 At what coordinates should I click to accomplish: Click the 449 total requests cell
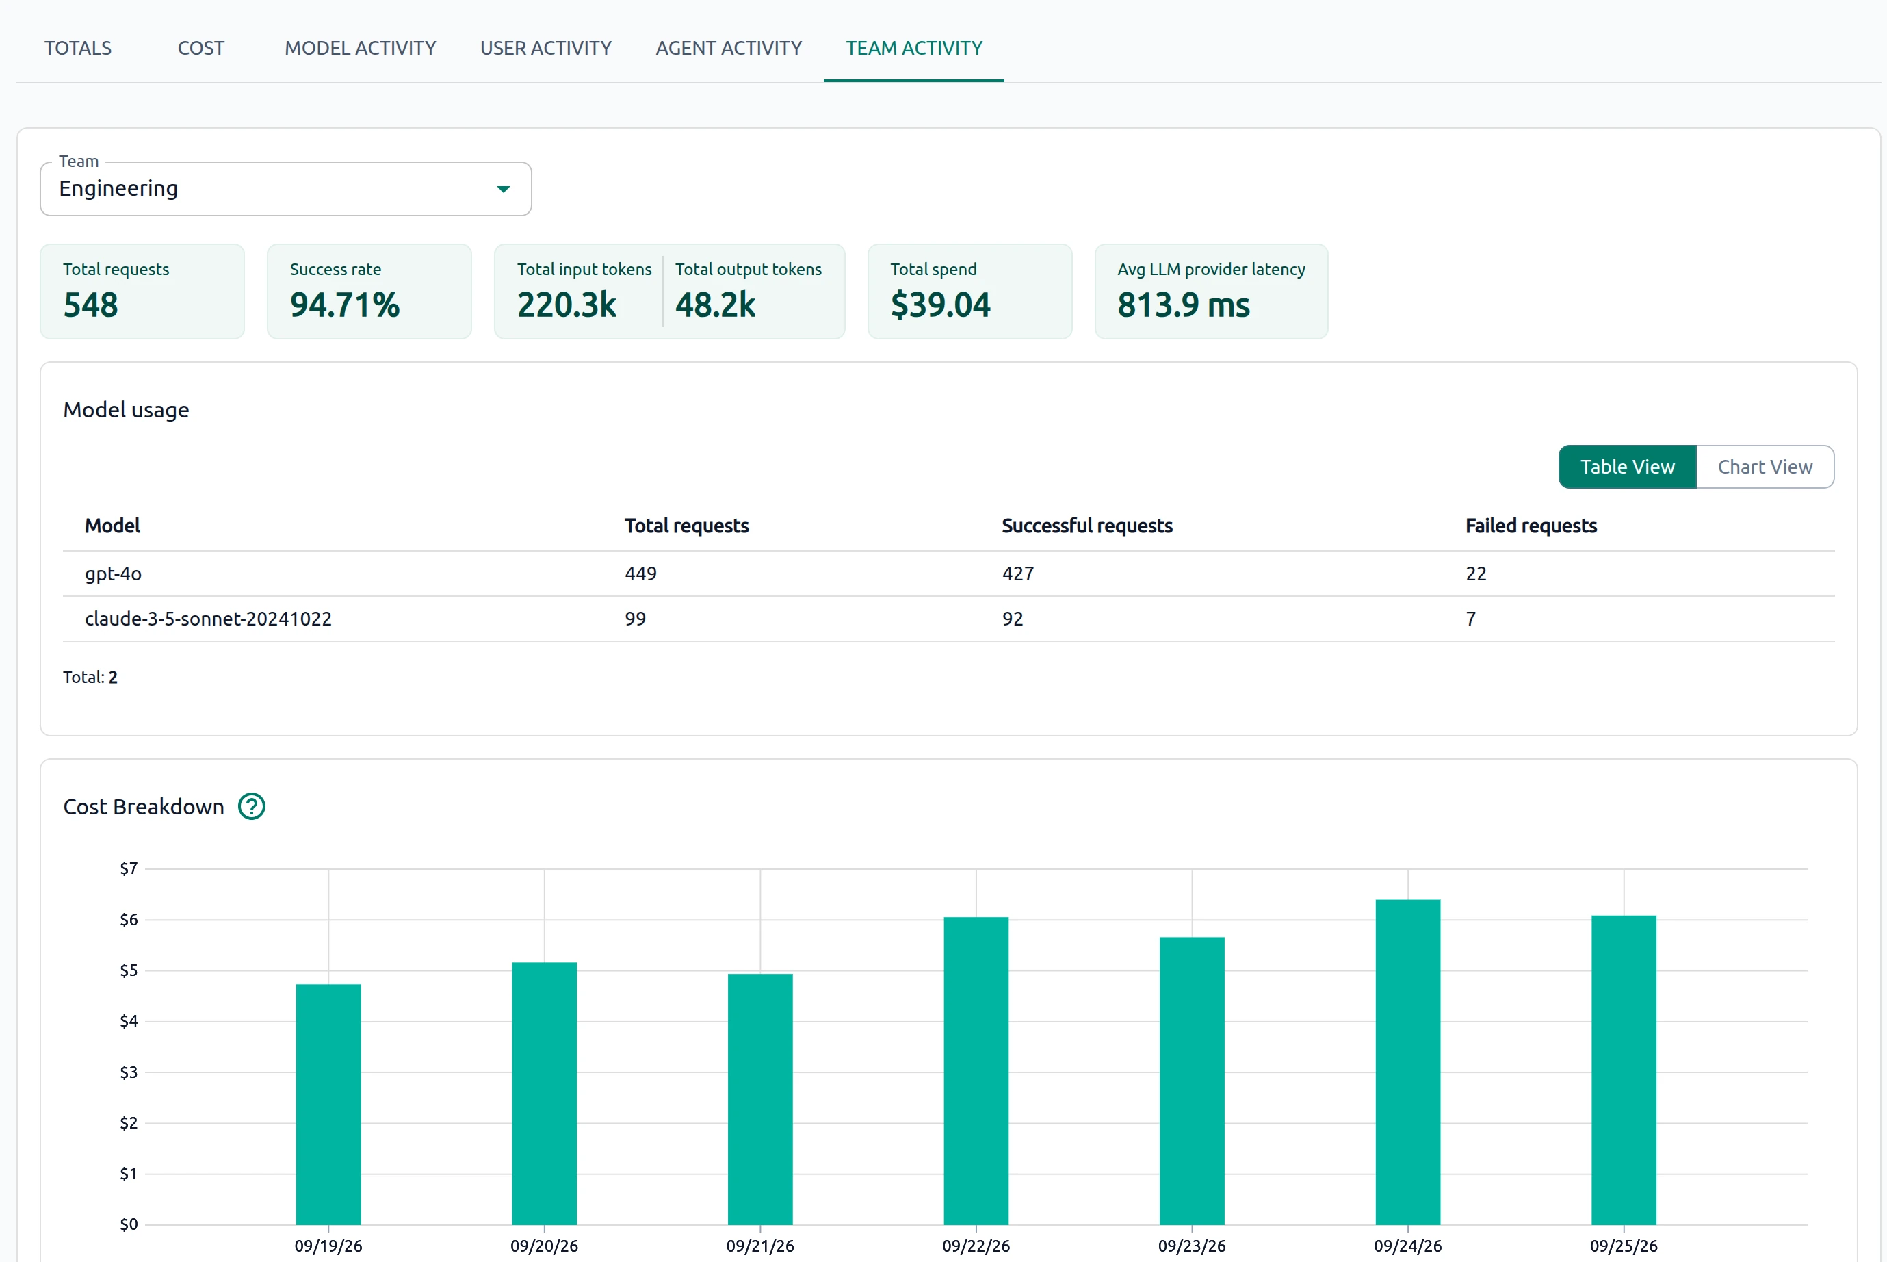[x=640, y=574]
